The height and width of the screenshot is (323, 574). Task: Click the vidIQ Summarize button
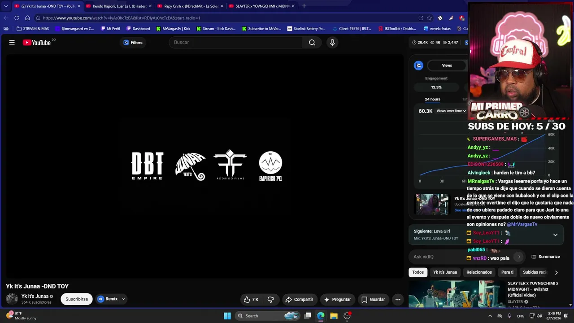tap(546, 257)
